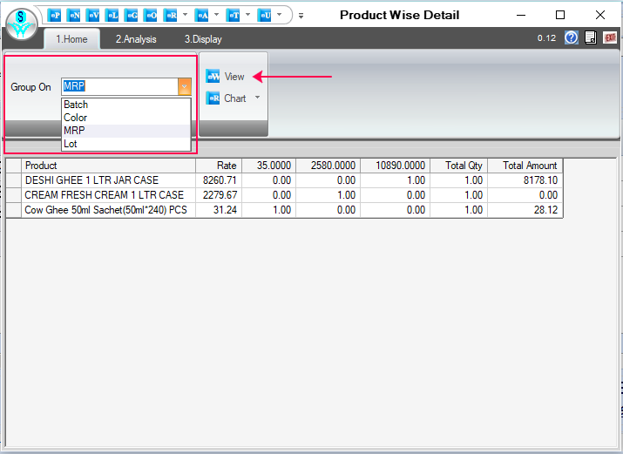Switch to the 1.Home tab
Image resolution: width=623 pixels, height=454 pixels.
pos(71,39)
